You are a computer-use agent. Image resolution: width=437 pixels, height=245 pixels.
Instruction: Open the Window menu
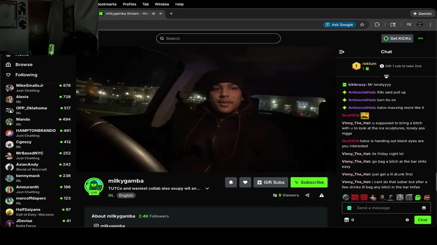click(162, 4)
